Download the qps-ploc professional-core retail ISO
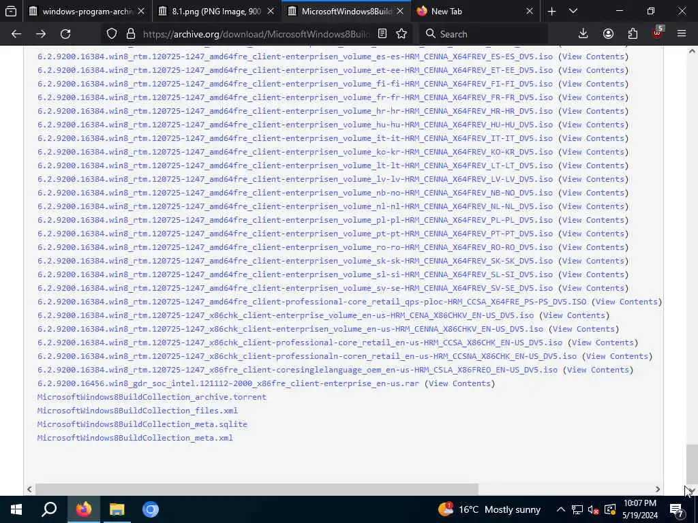Viewport: 698px width, 523px height. coord(312,302)
